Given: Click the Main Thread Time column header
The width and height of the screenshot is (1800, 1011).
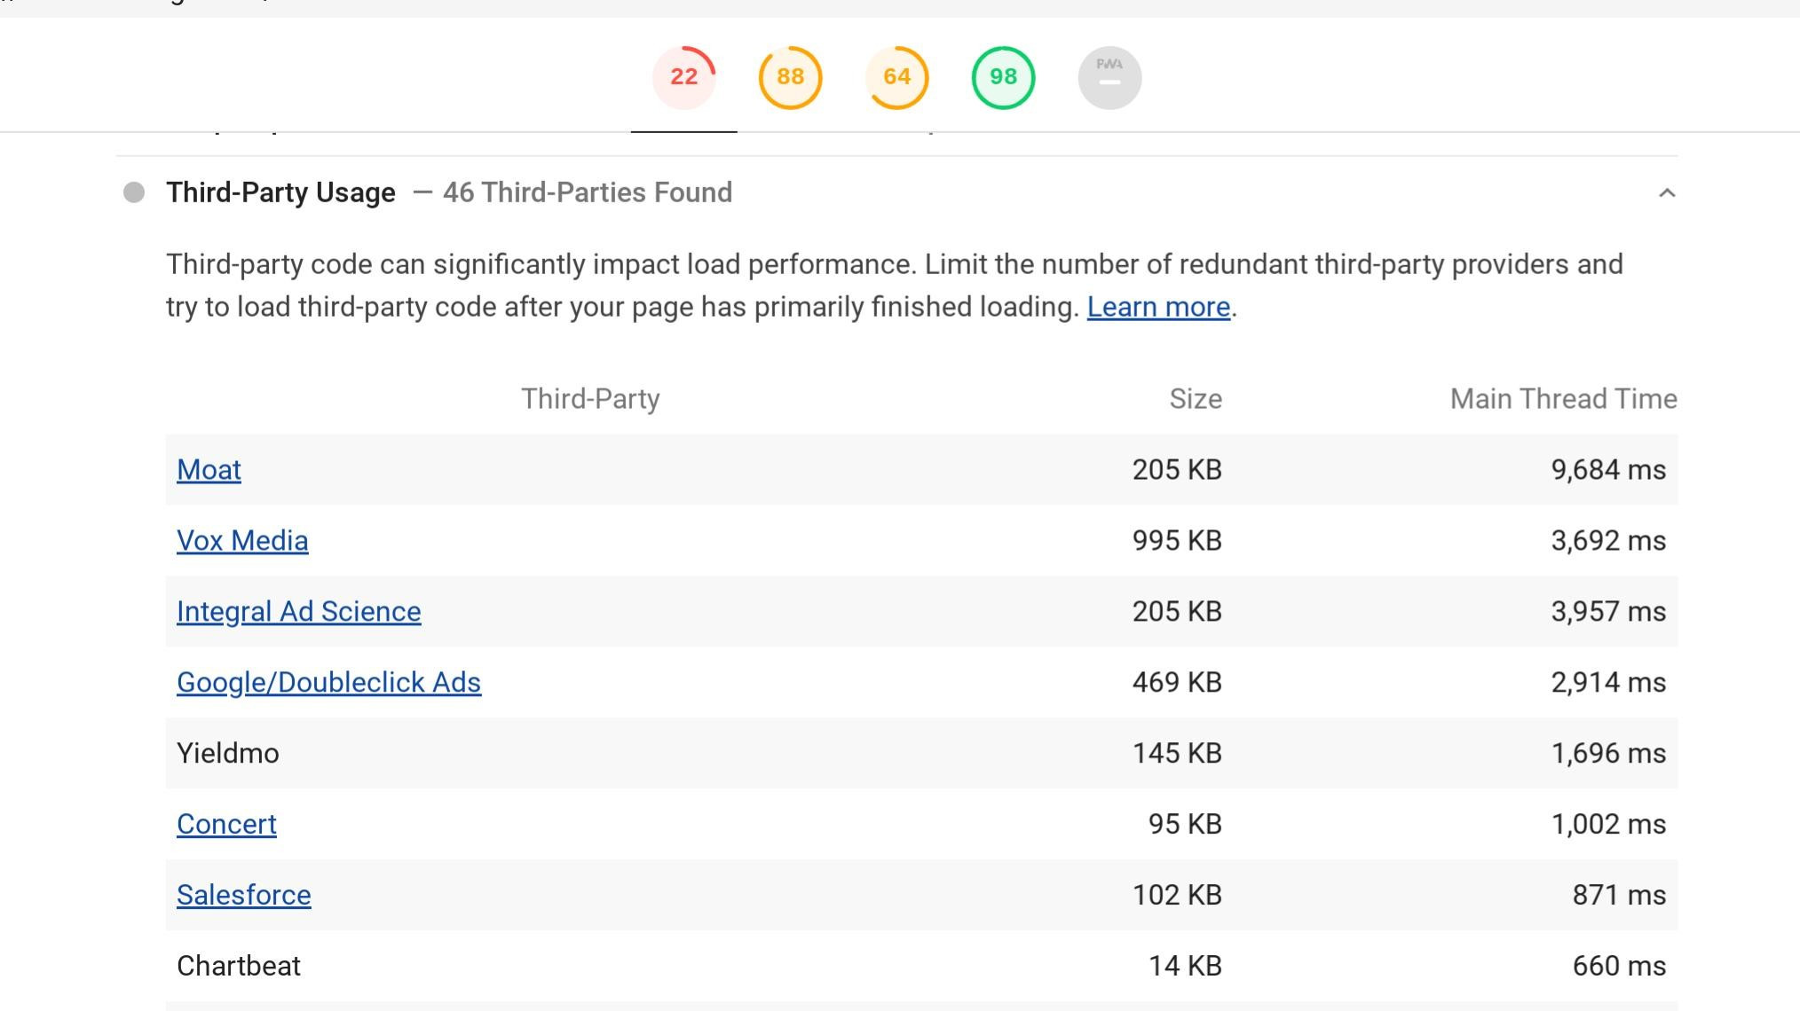Looking at the screenshot, I should 1563,399.
